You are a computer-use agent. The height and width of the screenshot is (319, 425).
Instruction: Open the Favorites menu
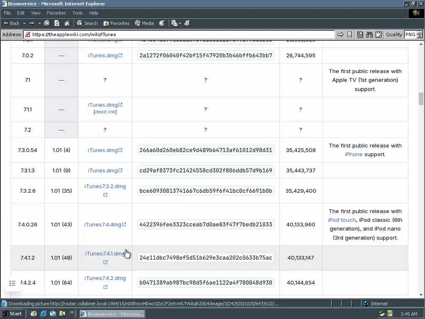pos(56,13)
